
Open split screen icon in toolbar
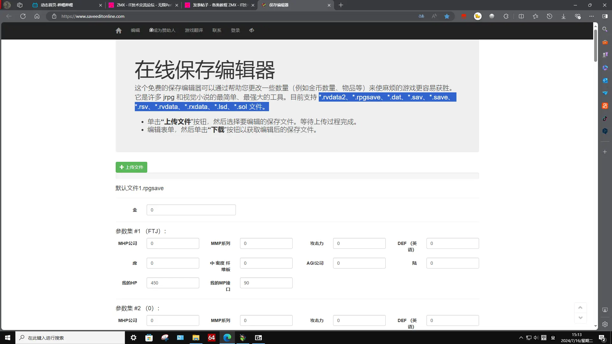pyautogui.click(x=521, y=16)
